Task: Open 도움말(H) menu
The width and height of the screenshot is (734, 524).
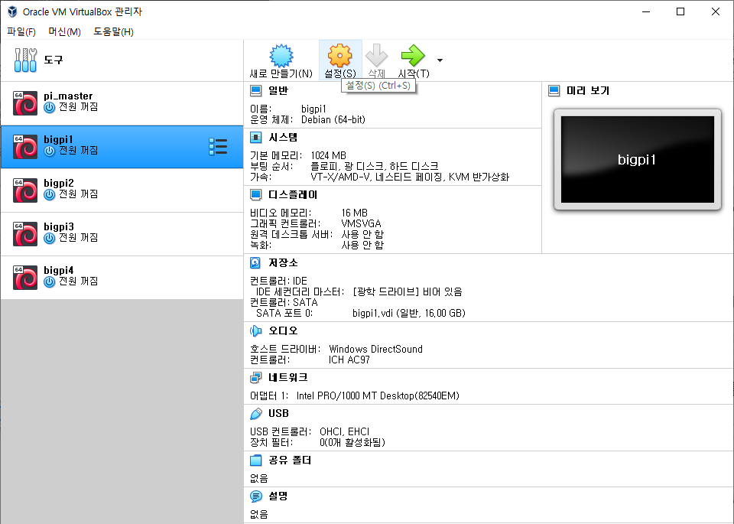Action: [x=113, y=32]
